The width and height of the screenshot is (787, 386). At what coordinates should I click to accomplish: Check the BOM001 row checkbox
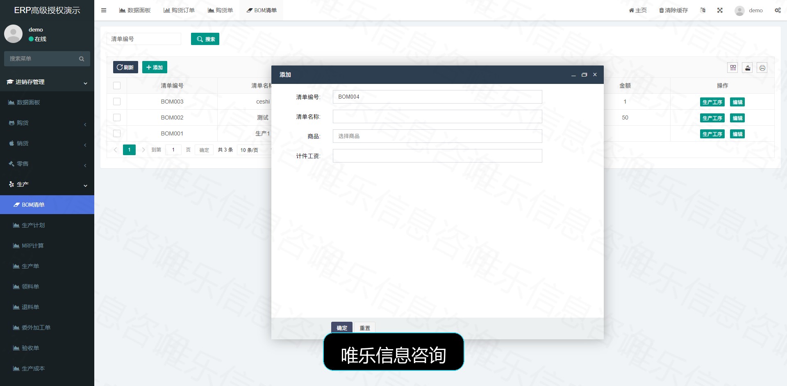[x=117, y=133]
